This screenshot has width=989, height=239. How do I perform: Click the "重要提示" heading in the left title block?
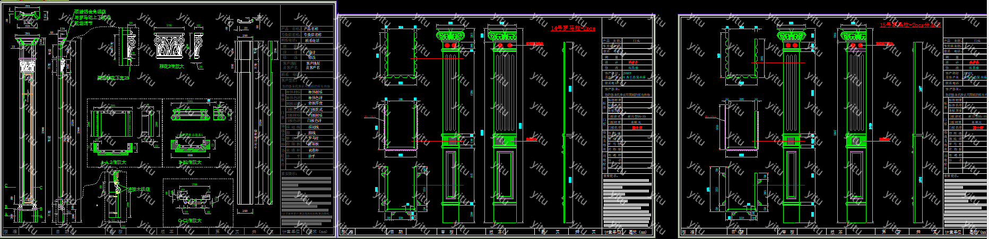point(289,173)
